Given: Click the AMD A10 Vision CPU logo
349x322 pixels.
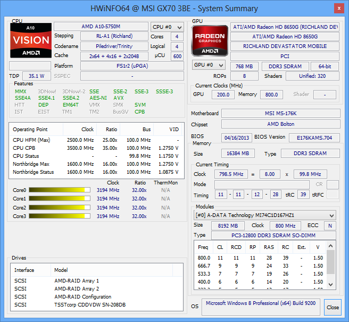Looking at the screenshot, I should click(x=31, y=41).
